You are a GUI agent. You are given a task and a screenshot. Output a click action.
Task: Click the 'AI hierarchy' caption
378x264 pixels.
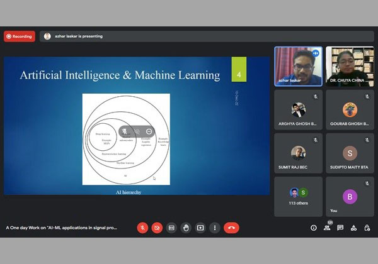click(x=129, y=192)
